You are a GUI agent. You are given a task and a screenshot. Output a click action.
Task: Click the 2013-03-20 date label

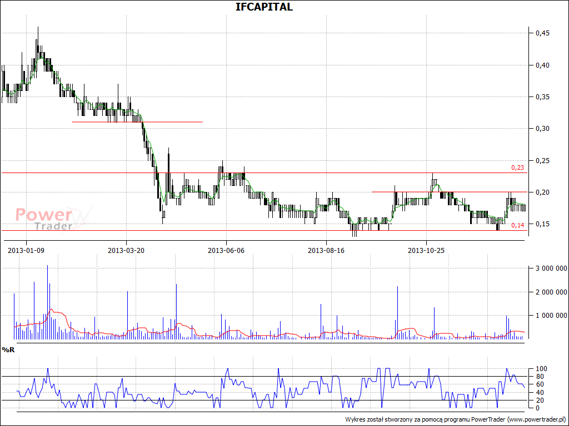point(126,250)
